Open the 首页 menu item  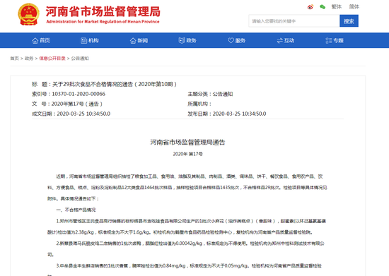click(45, 41)
